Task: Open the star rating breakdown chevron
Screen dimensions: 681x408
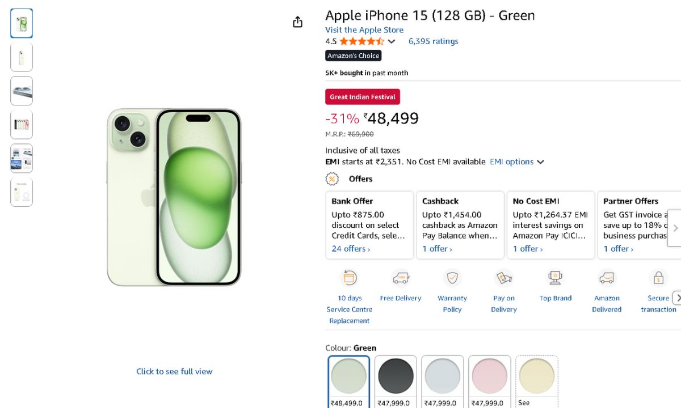Action: click(392, 41)
